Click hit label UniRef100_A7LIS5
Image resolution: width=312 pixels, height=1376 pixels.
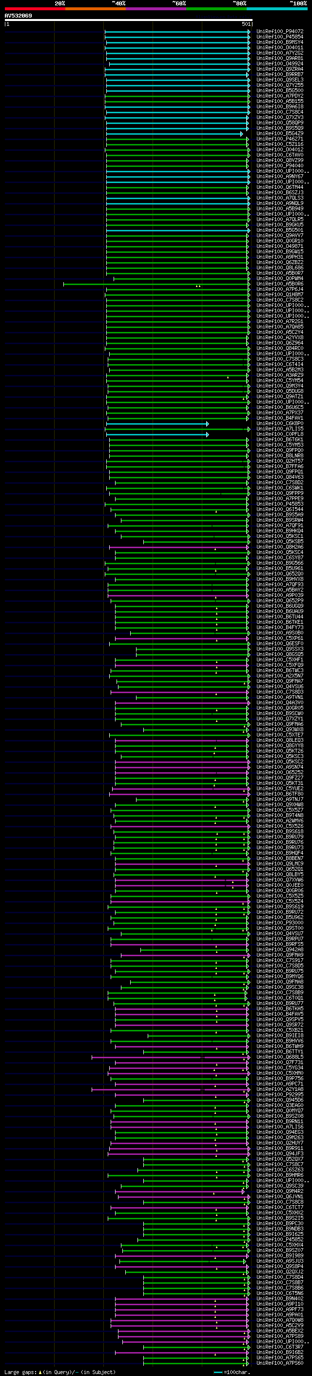tap(280, 429)
